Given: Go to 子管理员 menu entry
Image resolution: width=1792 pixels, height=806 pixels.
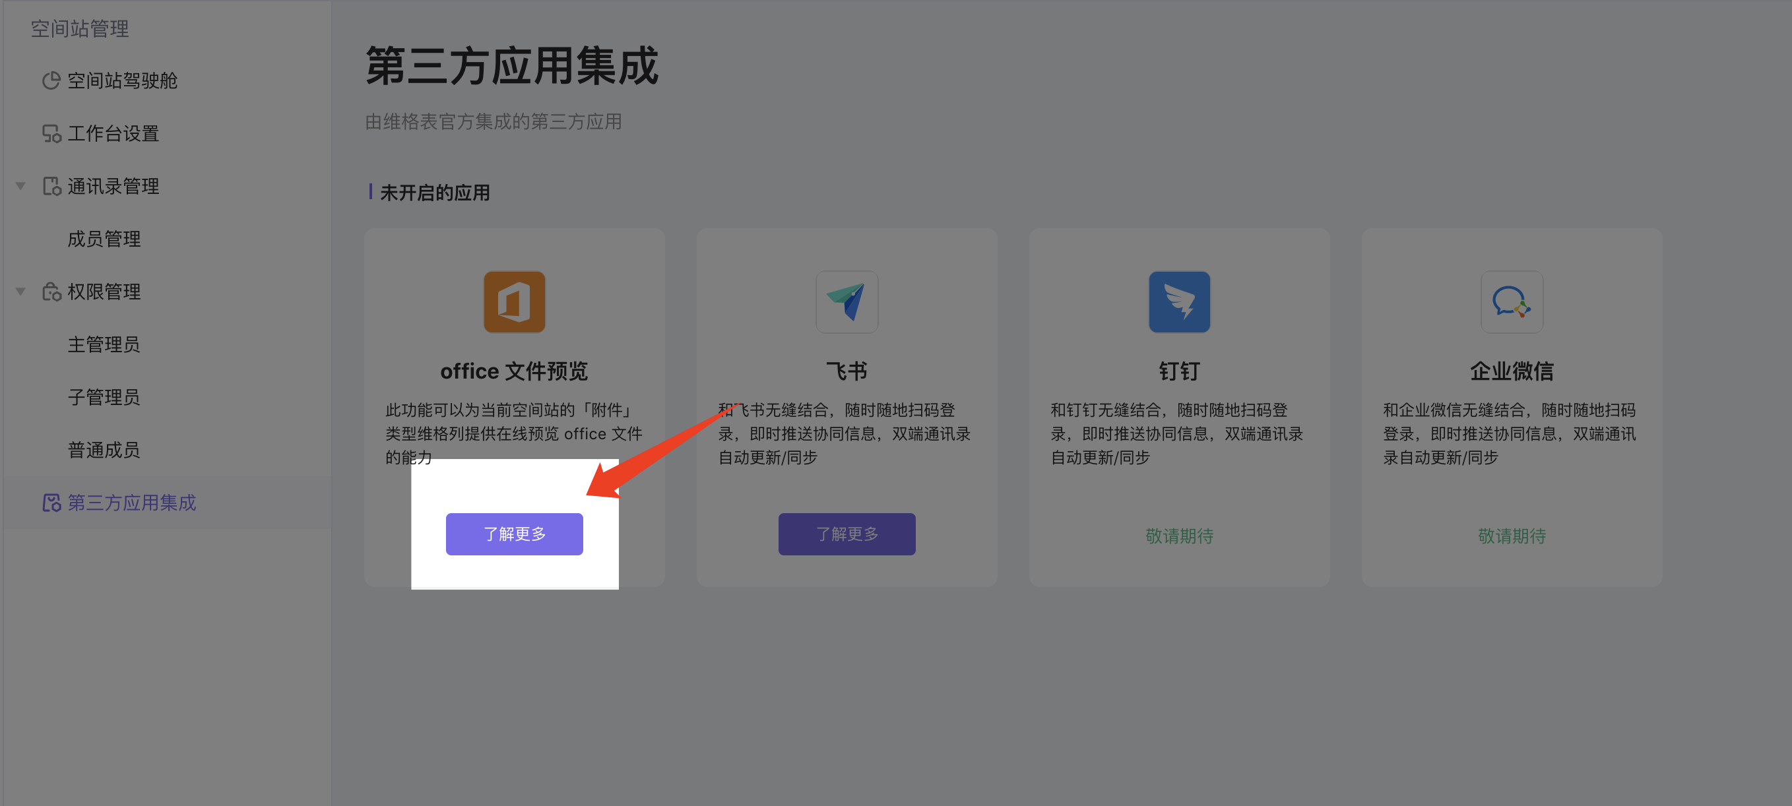Looking at the screenshot, I should [x=104, y=398].
